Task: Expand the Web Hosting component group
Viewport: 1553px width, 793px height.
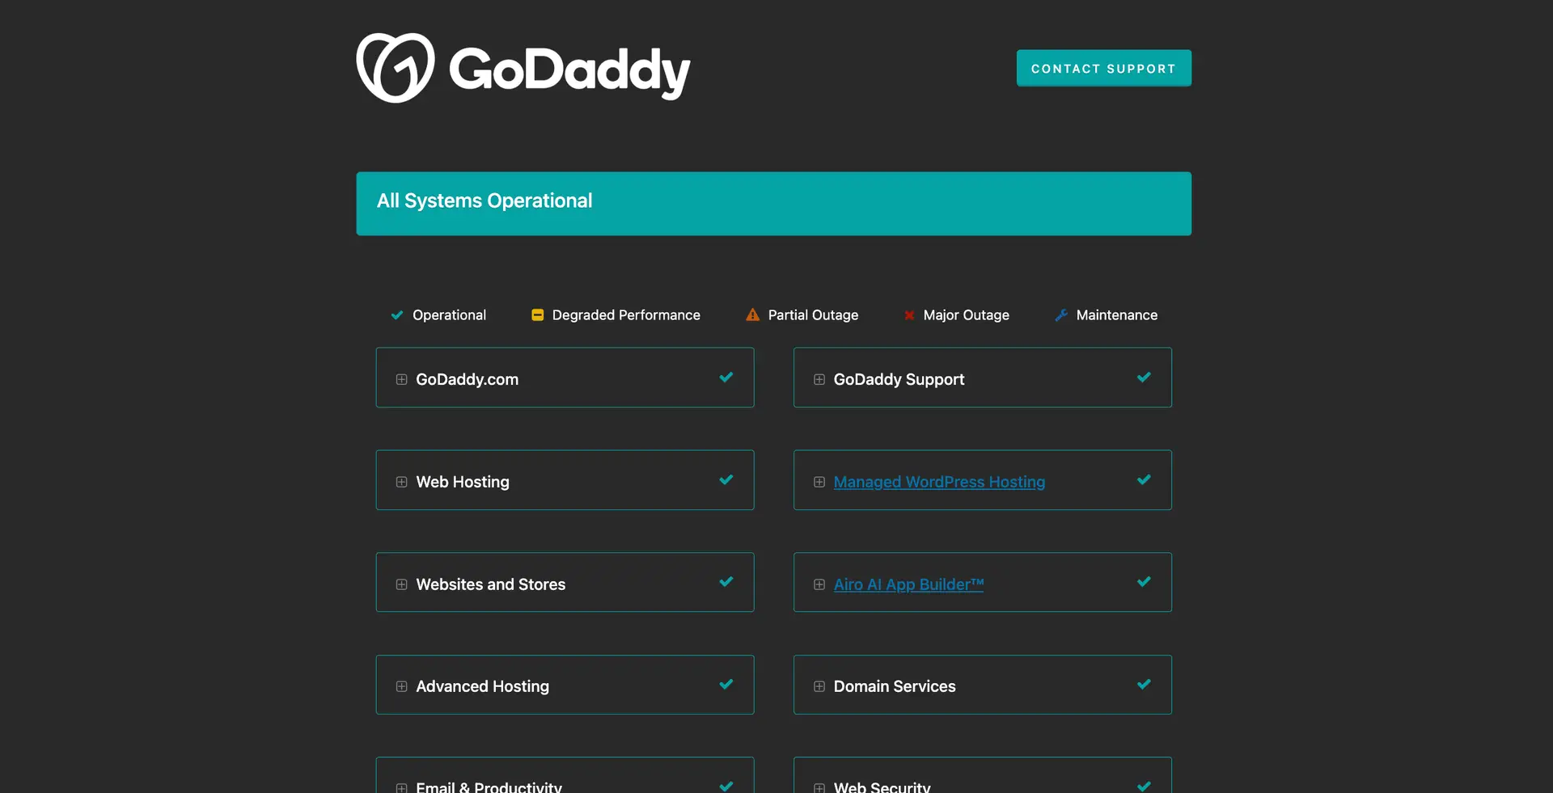Action: (401, 482)
